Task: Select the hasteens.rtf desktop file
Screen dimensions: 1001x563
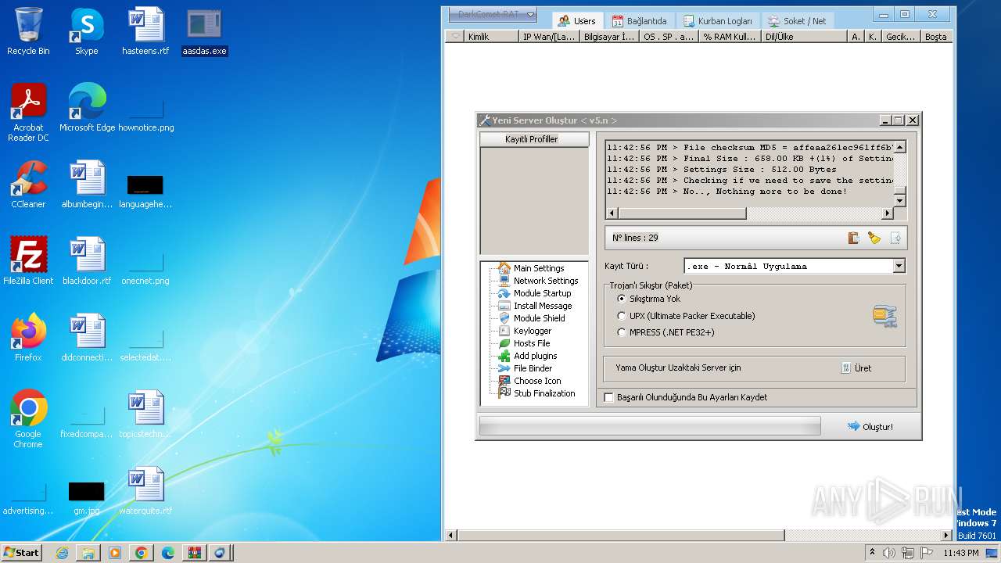Action: (x=145, y=33)
